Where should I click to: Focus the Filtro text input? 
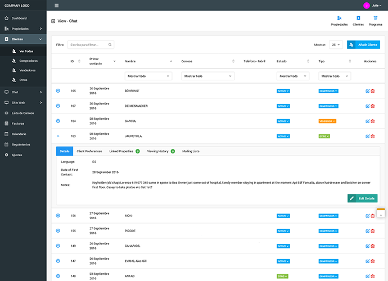(x=91, y=45)
